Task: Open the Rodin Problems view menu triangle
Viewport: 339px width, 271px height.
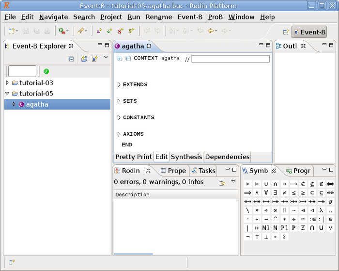Action: coord(233,181)
